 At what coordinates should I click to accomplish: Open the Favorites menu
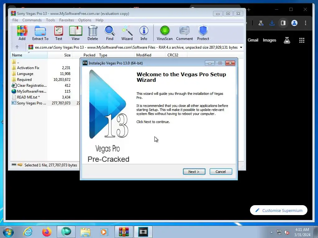coord(66,20)
